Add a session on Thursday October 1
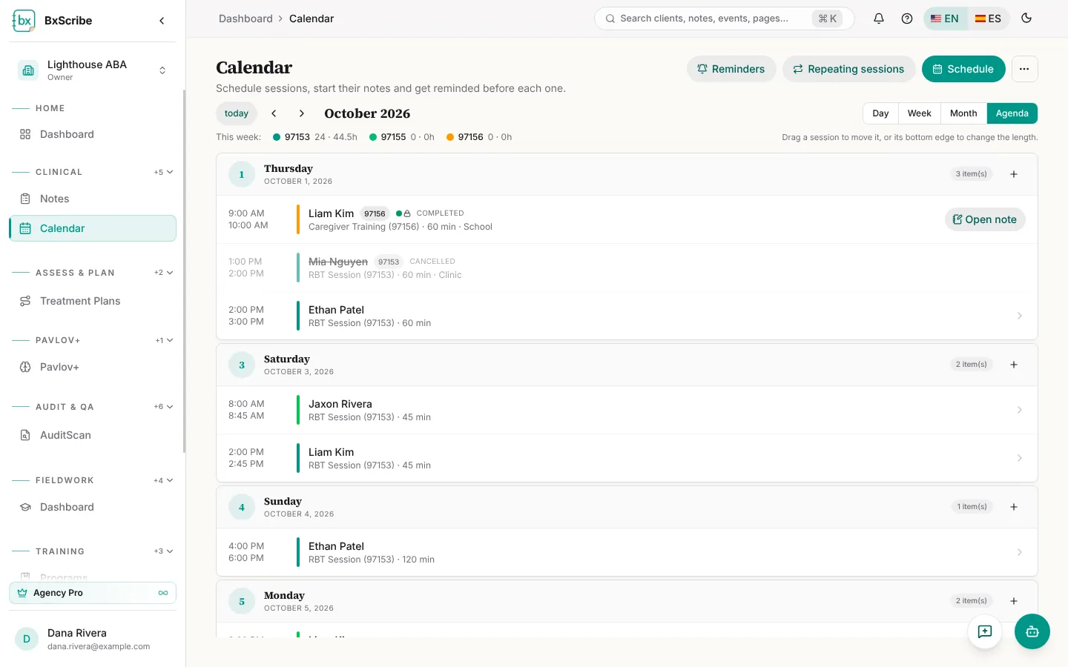1068x667 pixels. 1014,174
